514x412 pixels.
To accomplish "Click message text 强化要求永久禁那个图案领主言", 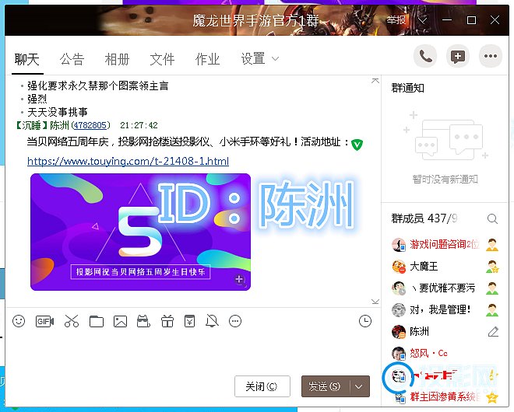I will point(97,86).
